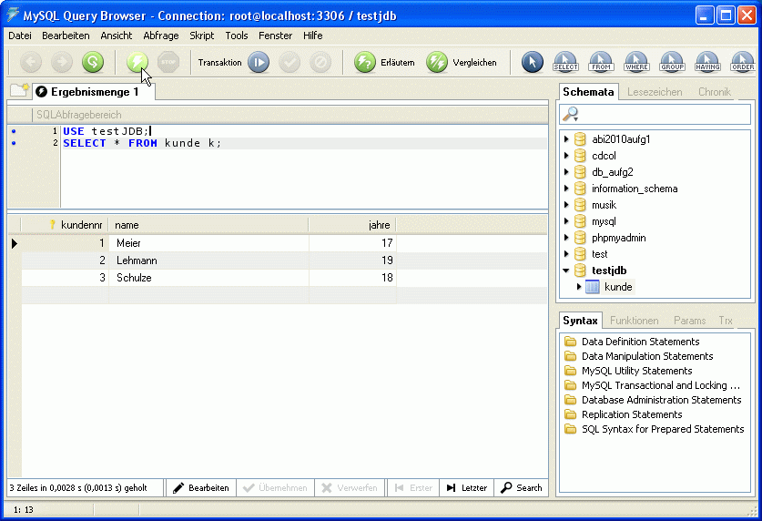Select the WHERE clause builder tool
Image resolution: width=762 pixels, height=521 pixels.
636,62
